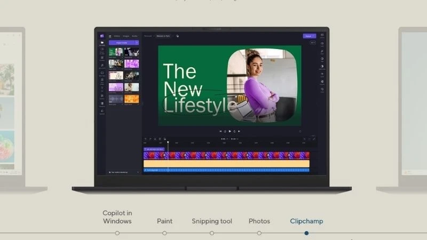
Task: Expand the Import media dropdown arrow
Action: (137, 43)
